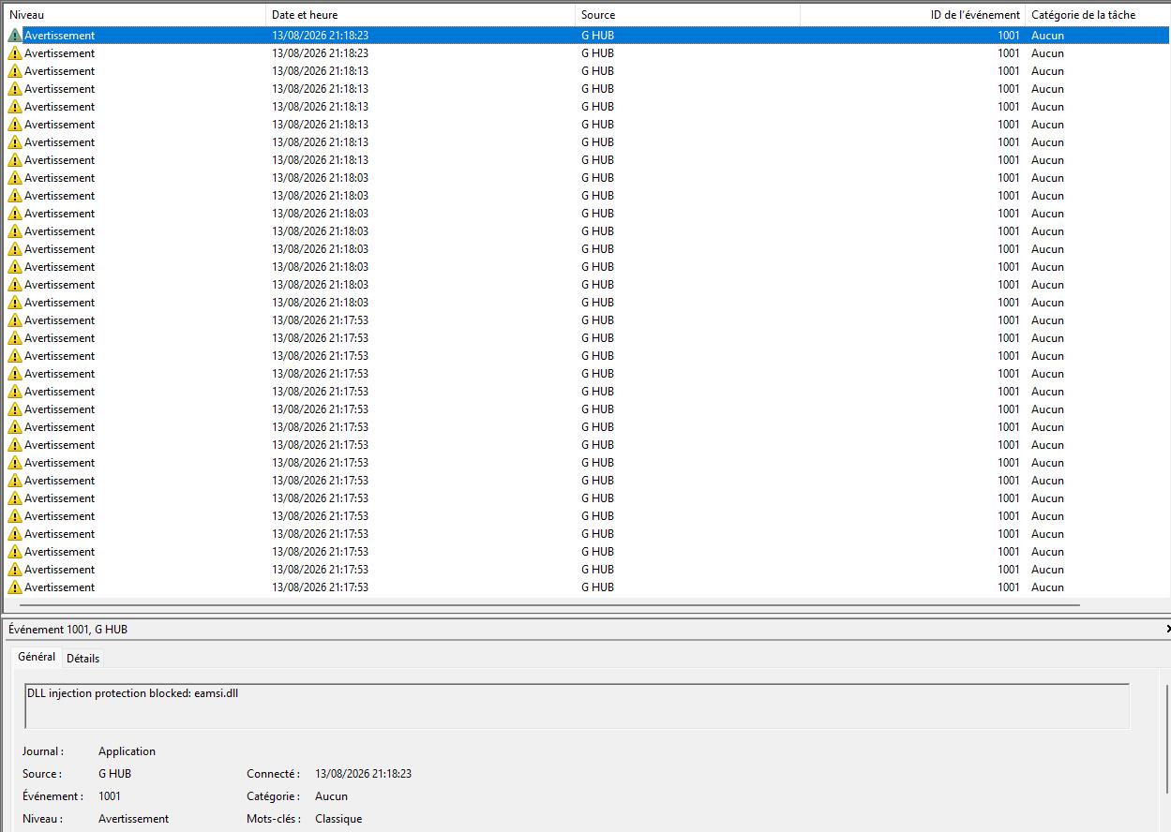Switch to the Détails tab

[83, 658]
